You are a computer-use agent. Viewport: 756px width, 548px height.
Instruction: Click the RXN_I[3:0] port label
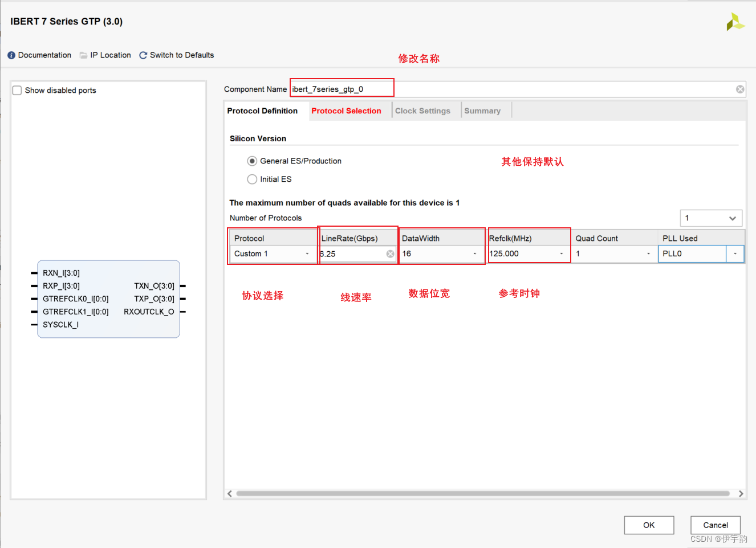61,273
